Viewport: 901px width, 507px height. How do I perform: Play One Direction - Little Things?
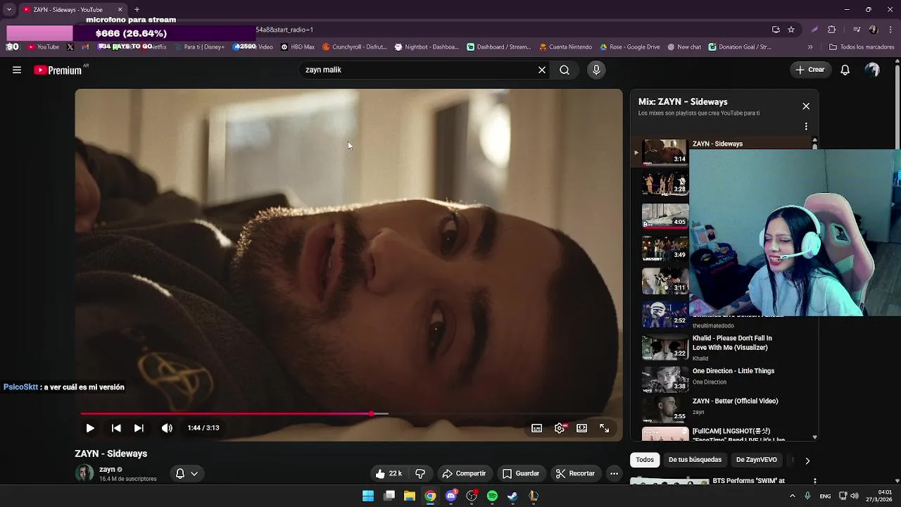click(x=733, y=371)
